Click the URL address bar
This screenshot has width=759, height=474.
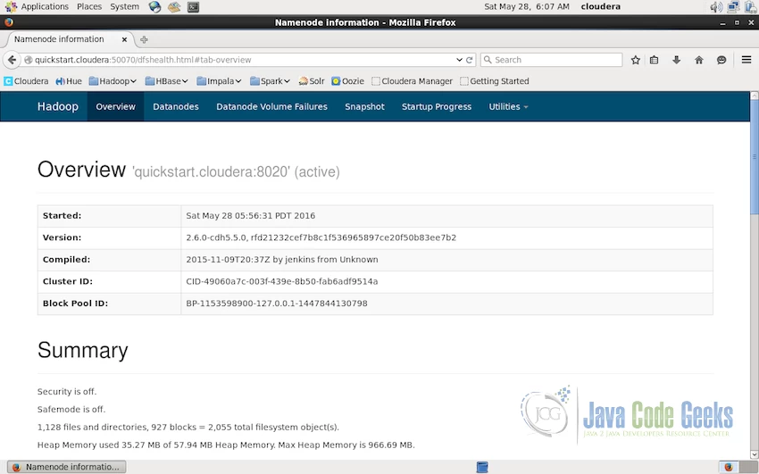(245, 60)
